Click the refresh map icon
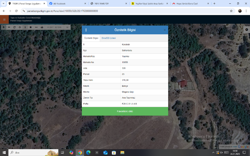This screenshot has height=156, width=250. (x=14, y=27)
